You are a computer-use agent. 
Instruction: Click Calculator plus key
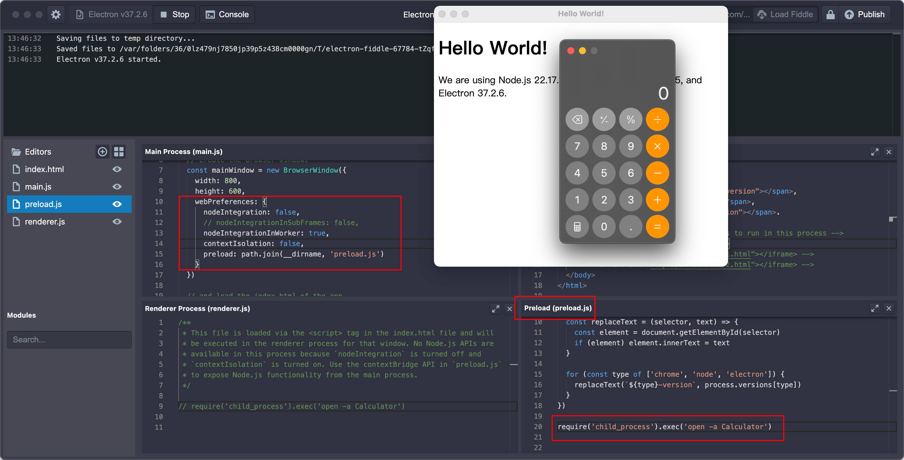point(658,200)
